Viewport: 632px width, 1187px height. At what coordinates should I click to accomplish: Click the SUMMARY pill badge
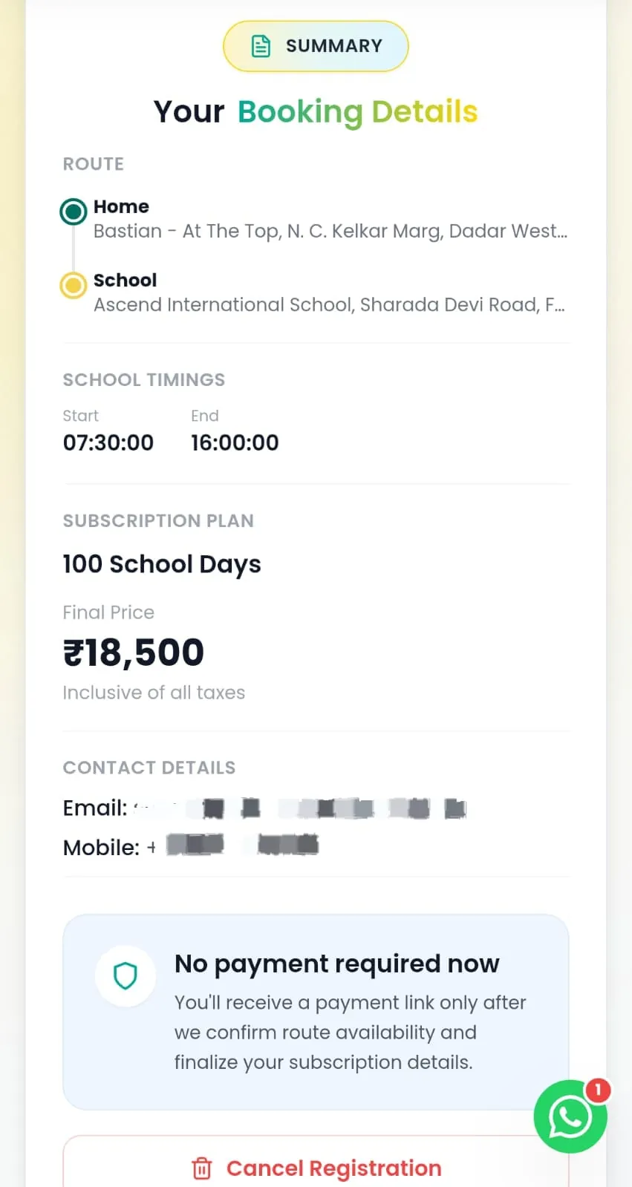(316, 46)
